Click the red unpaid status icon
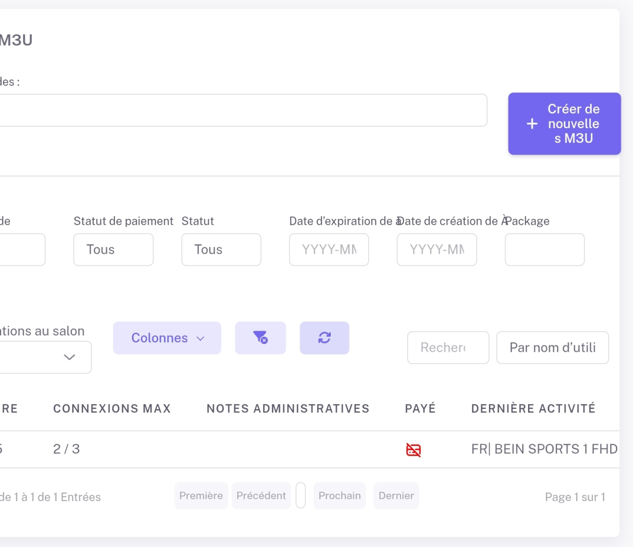Screen dimensions: 633x547 point(413,450)
